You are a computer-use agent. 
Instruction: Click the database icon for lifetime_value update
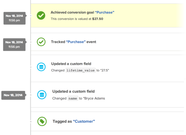[x=41, y=67]
